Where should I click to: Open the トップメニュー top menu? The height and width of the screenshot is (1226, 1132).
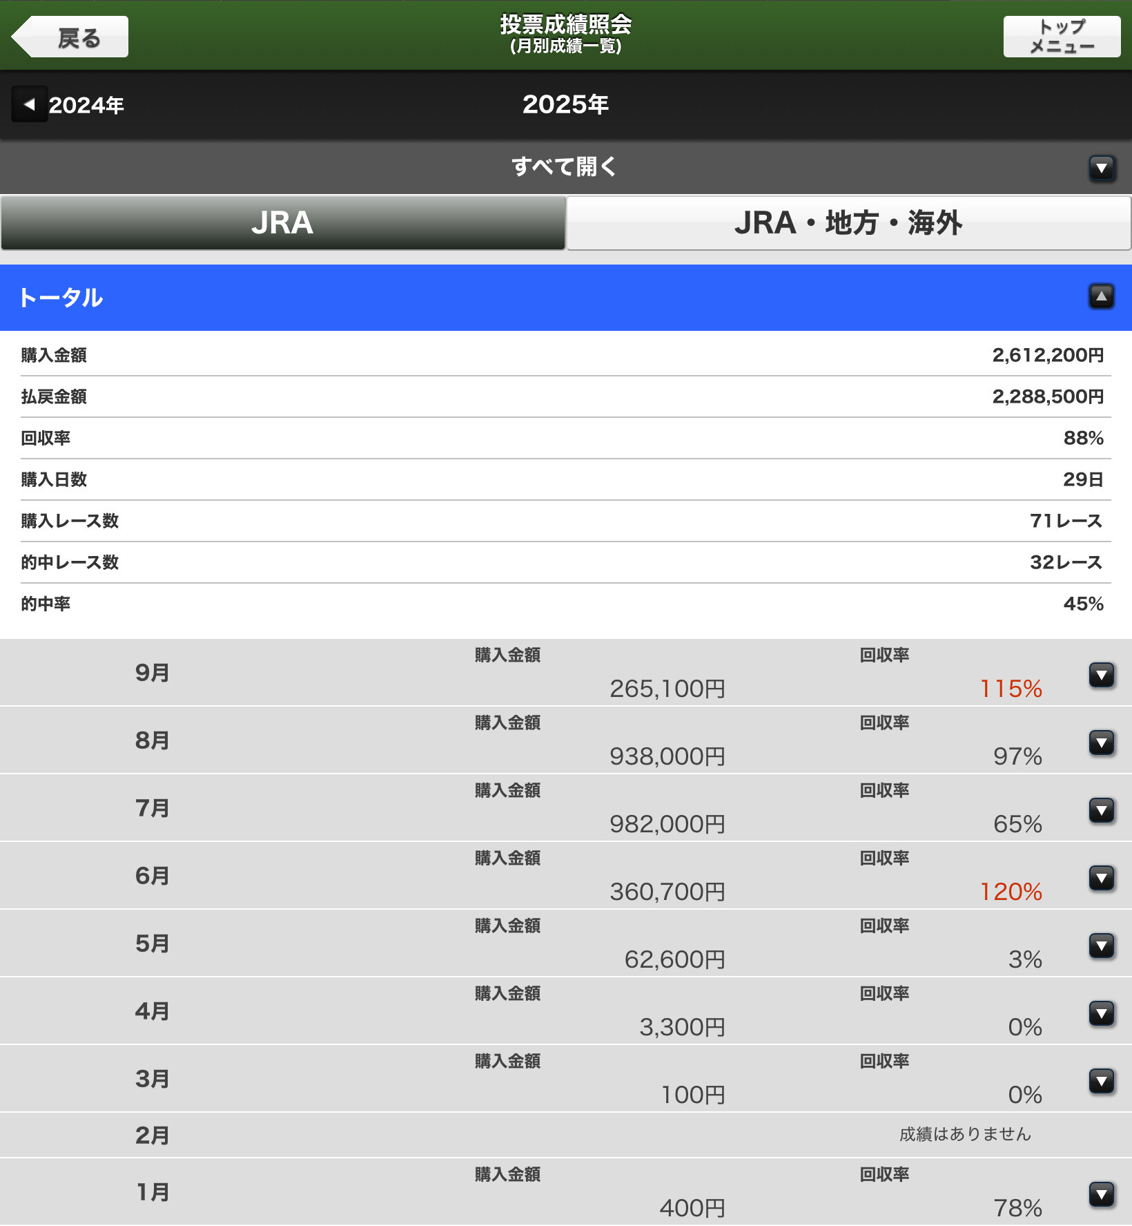[1061, 37]
